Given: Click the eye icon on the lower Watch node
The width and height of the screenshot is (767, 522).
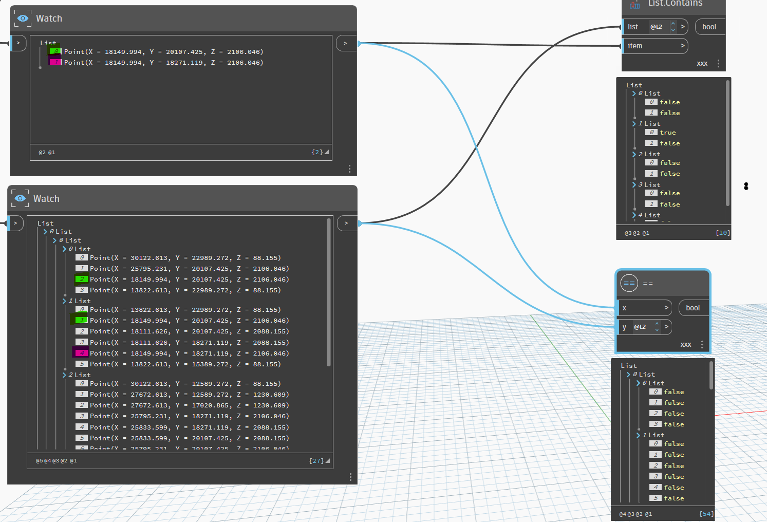Looking at the screenshot, I should pyautogui.click(x=20, y=198).
